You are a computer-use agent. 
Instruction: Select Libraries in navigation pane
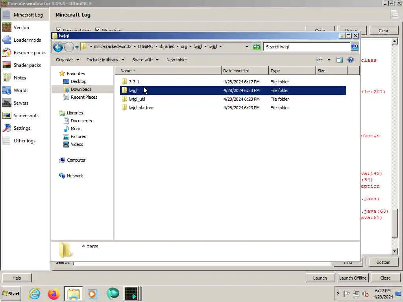tap(74, 113)
